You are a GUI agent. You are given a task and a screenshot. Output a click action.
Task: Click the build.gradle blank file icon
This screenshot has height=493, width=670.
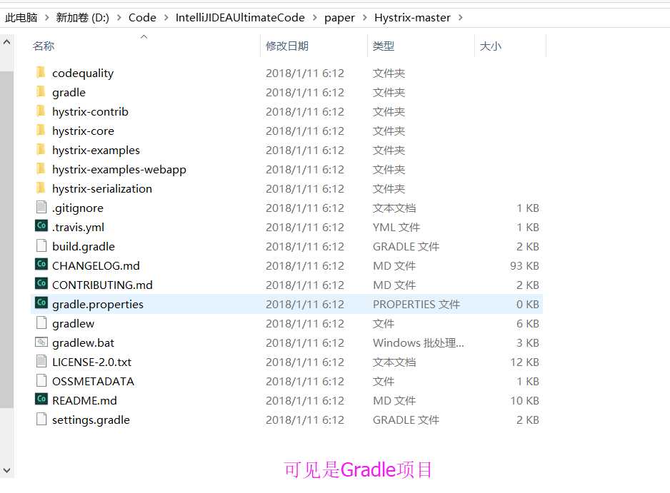pos(41,246)
